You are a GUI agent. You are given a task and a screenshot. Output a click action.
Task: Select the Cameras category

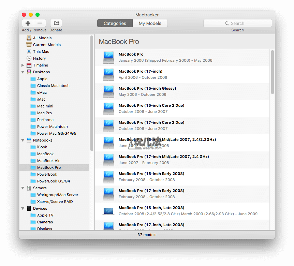tap(54, 222)
